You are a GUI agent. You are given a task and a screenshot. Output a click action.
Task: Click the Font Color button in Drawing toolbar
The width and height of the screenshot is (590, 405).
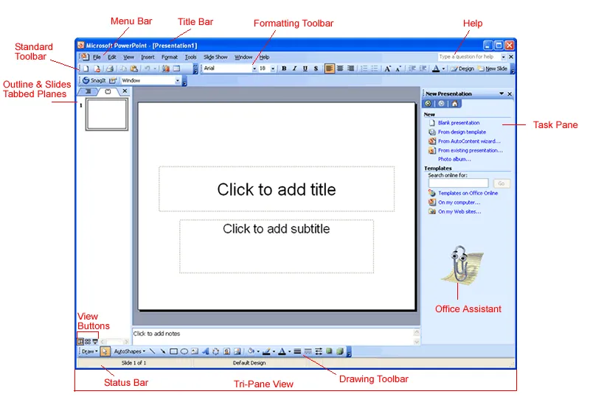[x=282, y=352]
